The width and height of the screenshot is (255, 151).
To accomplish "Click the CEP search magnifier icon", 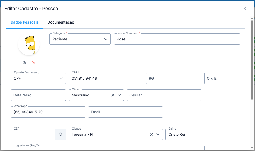I will tap(61, 134).
